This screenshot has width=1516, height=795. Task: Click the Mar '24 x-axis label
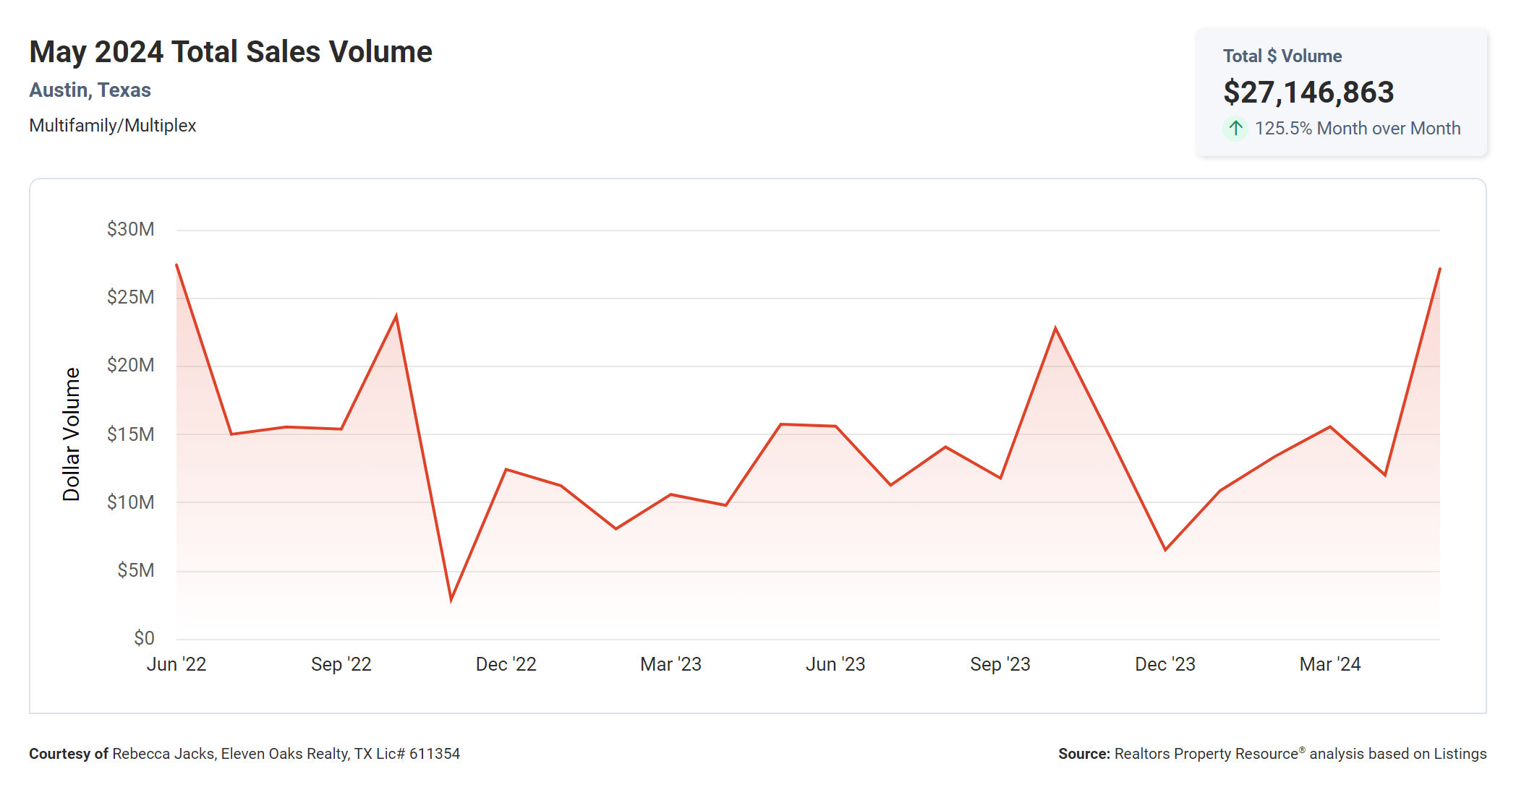click(1329, 664)
